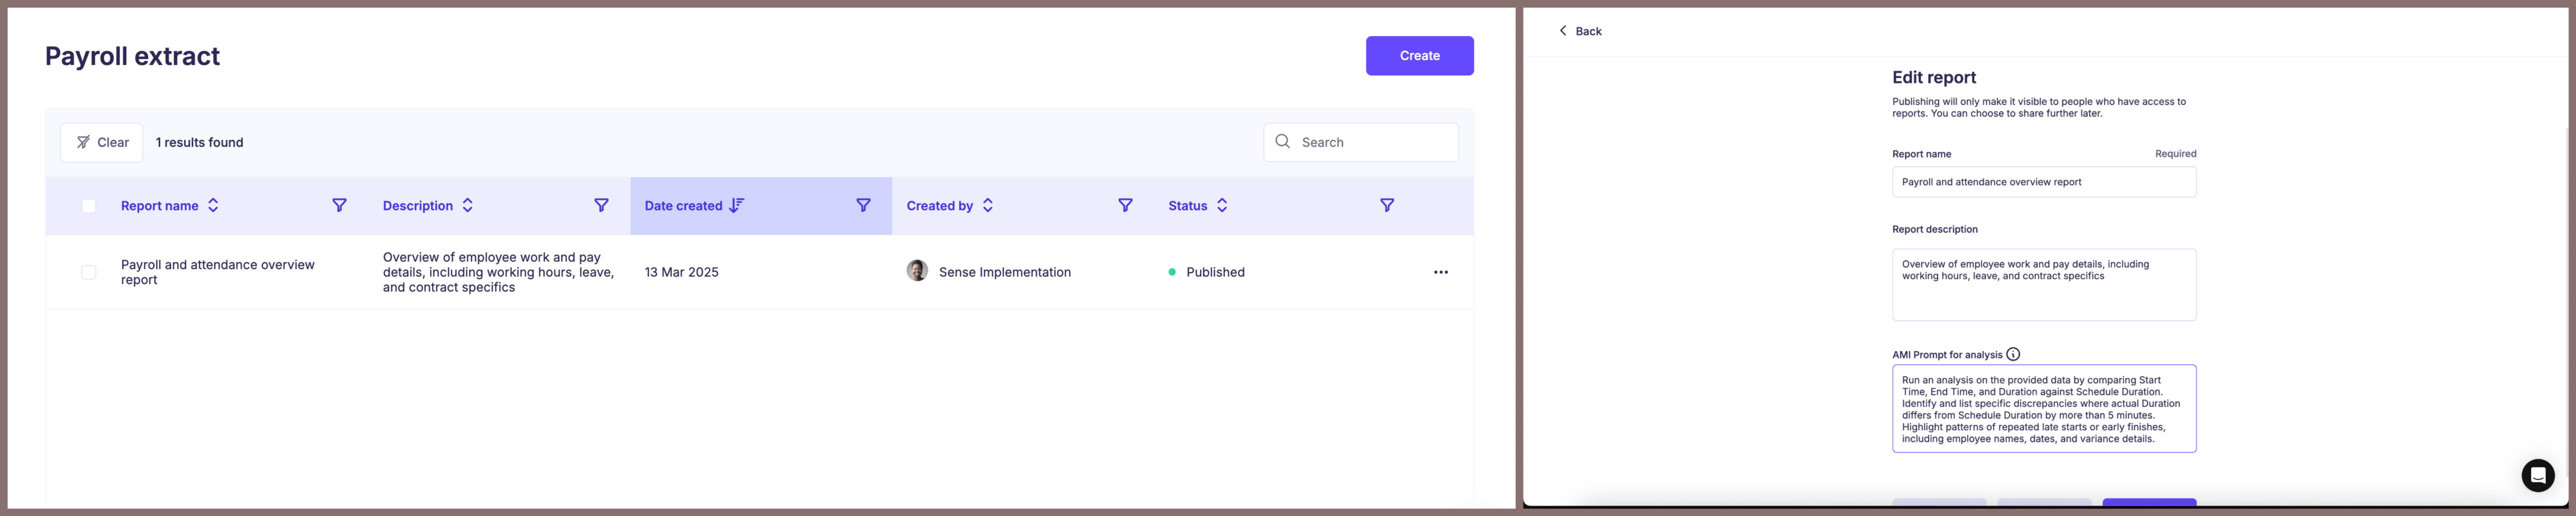Click the Report name column filter icon

click(340, 206)
